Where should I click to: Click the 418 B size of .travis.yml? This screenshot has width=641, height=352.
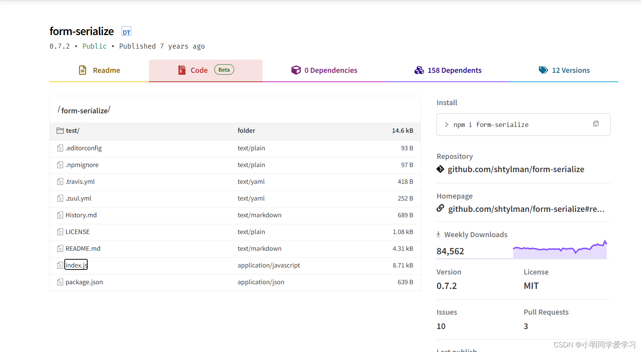pos(405,182)
